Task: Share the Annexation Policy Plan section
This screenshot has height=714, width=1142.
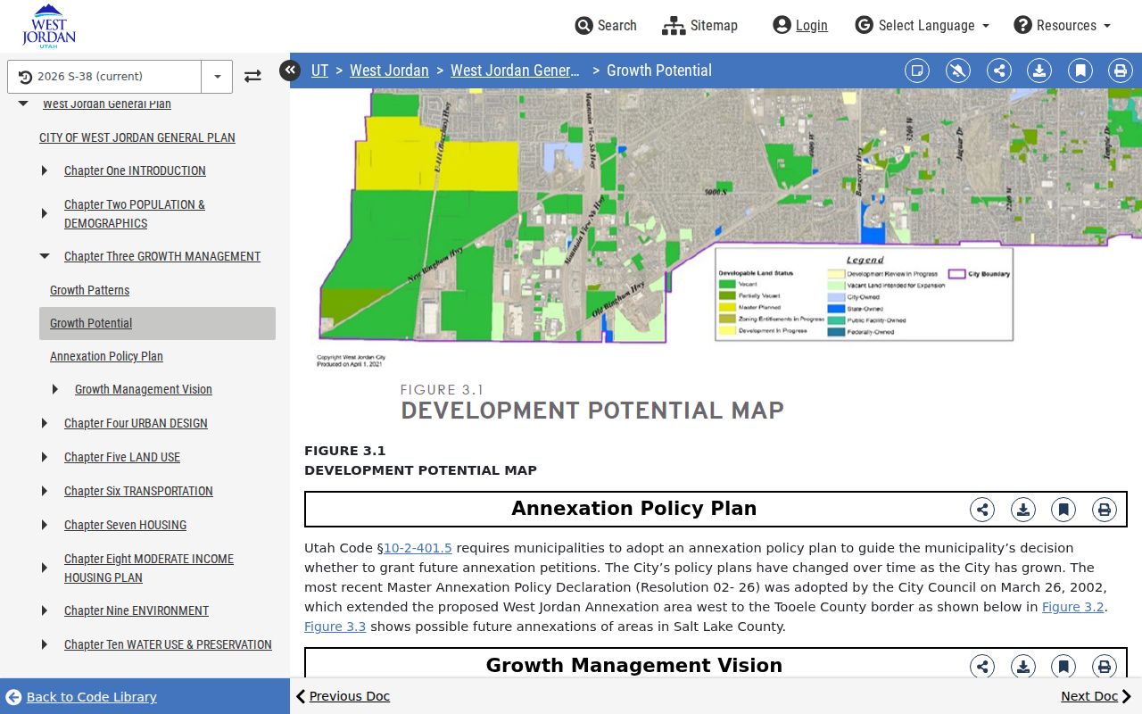Action: [x=982, y=510]
